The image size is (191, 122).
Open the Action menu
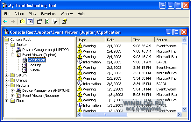[x=19, y=14]
